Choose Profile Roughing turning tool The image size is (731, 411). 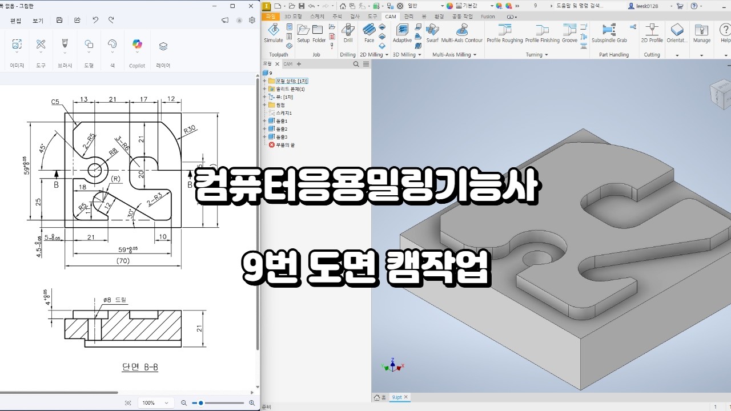click(504, 33)
